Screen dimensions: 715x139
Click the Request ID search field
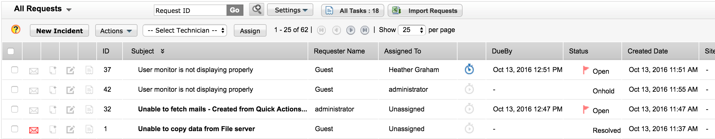(190, 11)
